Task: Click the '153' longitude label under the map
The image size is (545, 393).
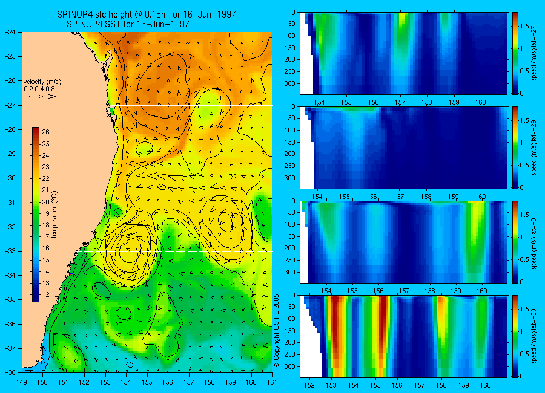Action: click(105, 382)
